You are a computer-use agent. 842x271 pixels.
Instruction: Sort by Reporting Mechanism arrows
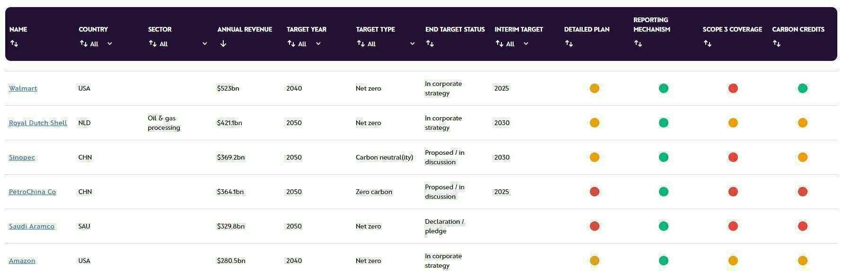click(638, 43)
